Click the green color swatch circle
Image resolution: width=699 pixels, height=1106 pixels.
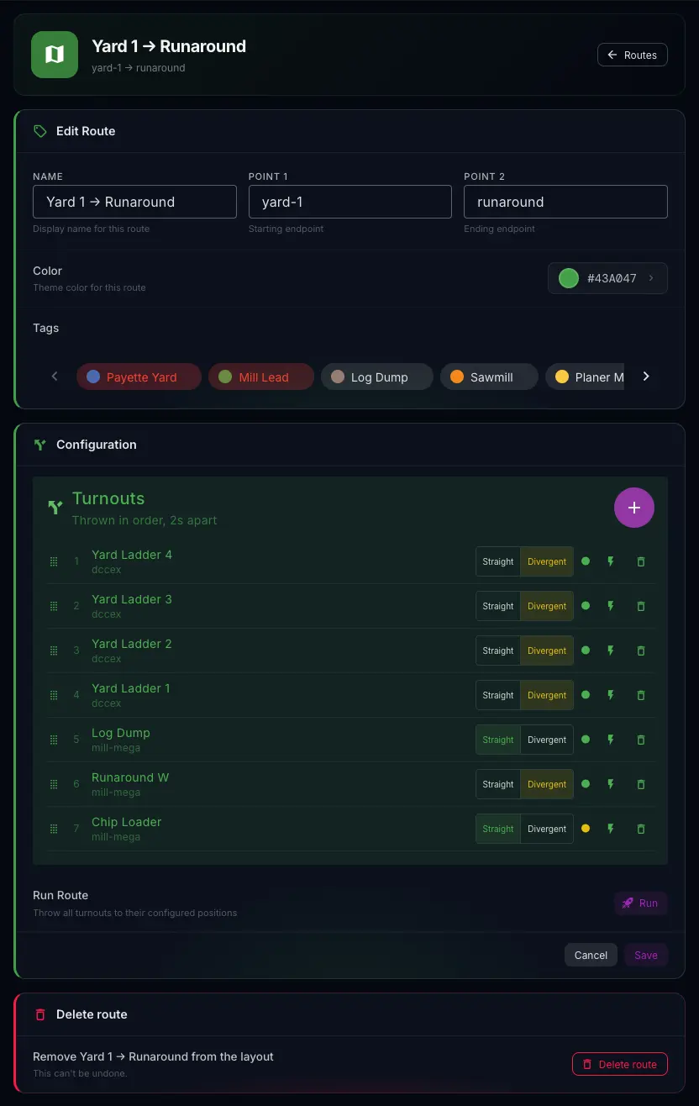(x=569, y=278)
